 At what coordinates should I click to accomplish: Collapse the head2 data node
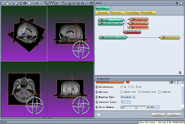tap(100, 20)
